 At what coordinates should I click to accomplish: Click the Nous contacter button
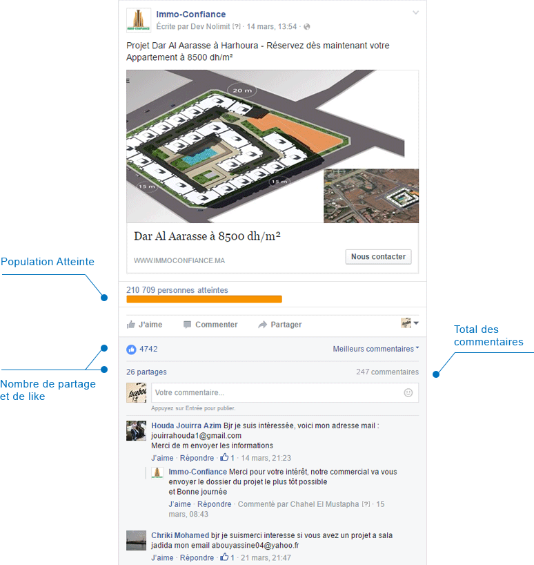[378, 256]
